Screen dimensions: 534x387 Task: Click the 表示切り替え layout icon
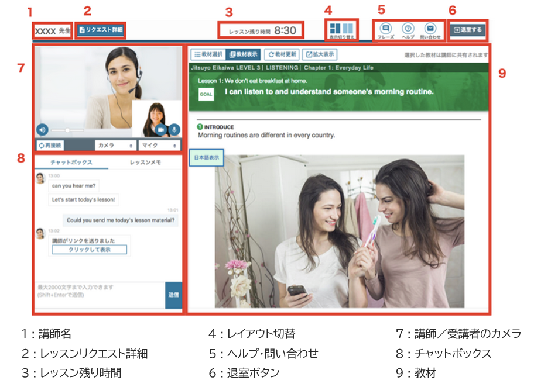tap(341, 29)
